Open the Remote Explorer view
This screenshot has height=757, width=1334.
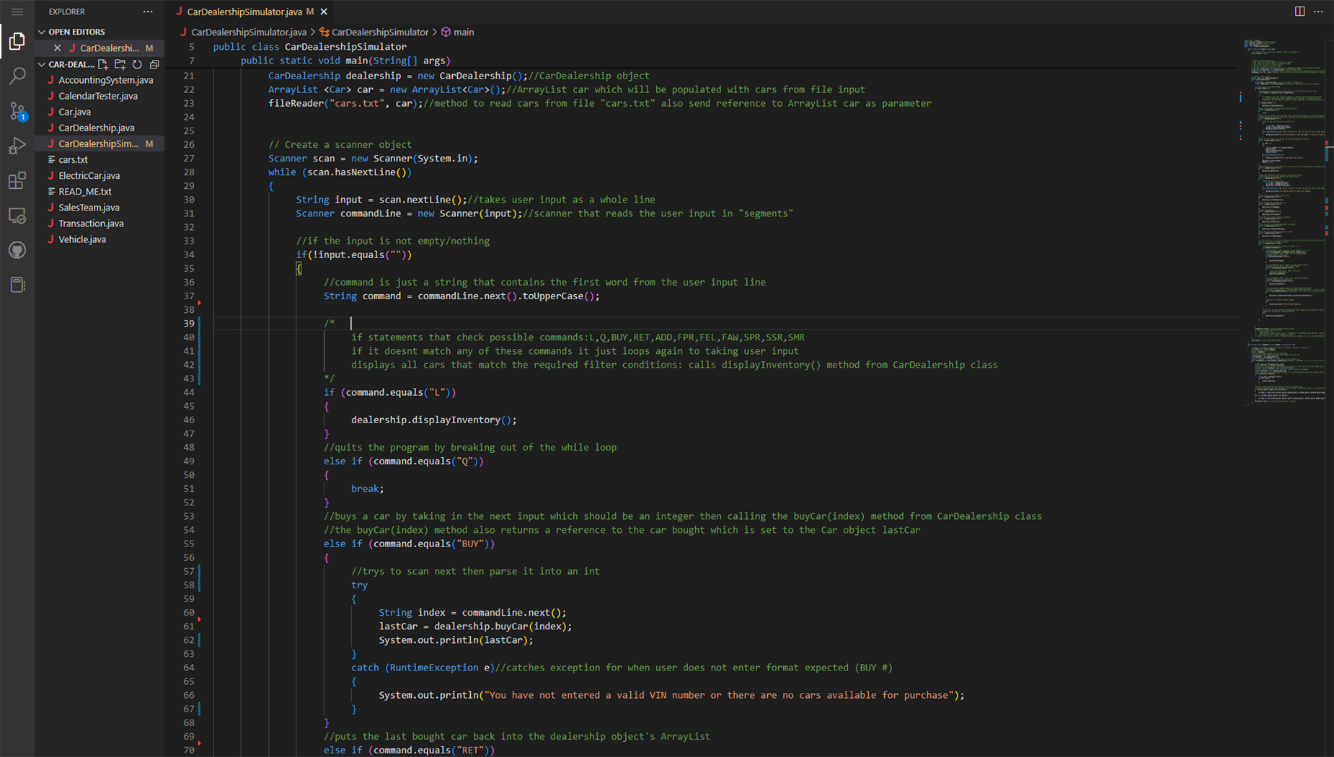click(17, 216)
